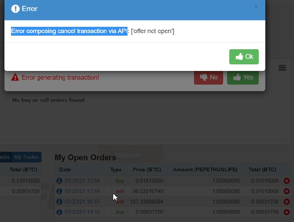Click the Amount (PEPETHUGLIFE) column header
294x222 pixels.
[x=205, y=169]
